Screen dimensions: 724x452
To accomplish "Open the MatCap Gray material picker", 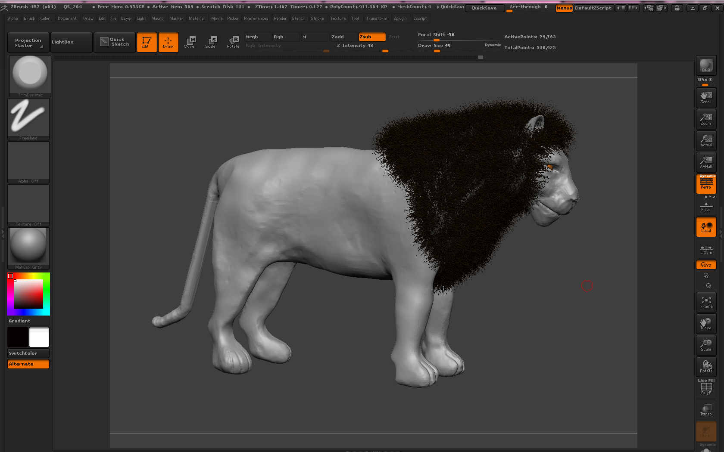I will (x=28, y=248).
